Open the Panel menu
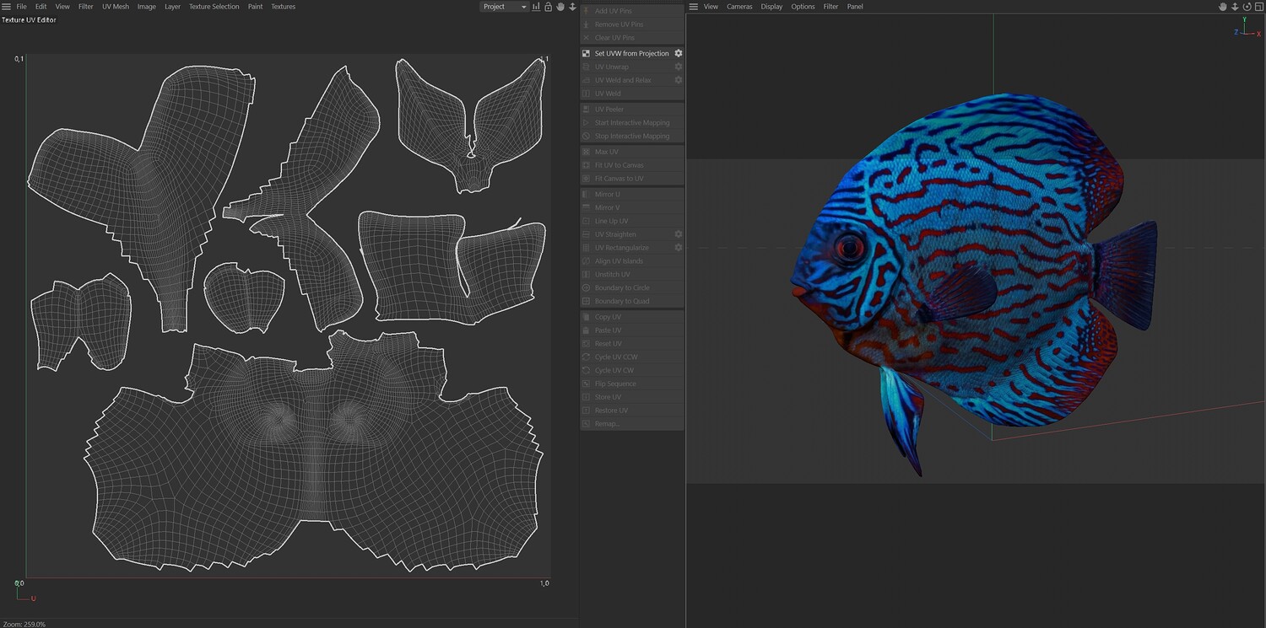Image resolution: width=1266 pixels, height=628 pixels. click(x=855, y=7)
